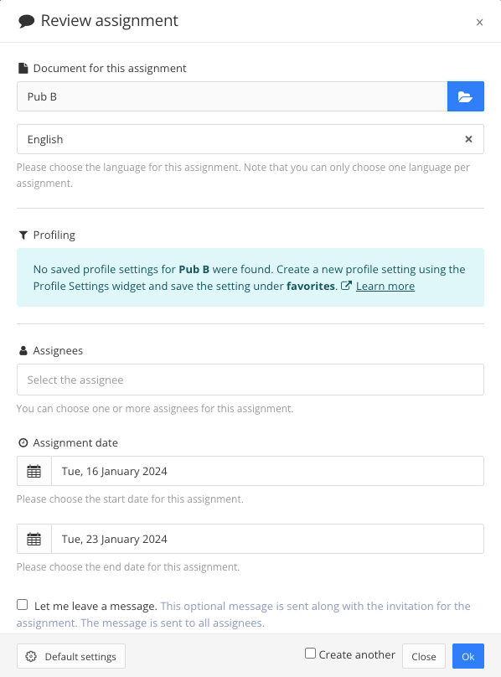This screenshot has height=677, width=501.
Task: Open the calendar picker for the start date
Action: coord(34,470)
